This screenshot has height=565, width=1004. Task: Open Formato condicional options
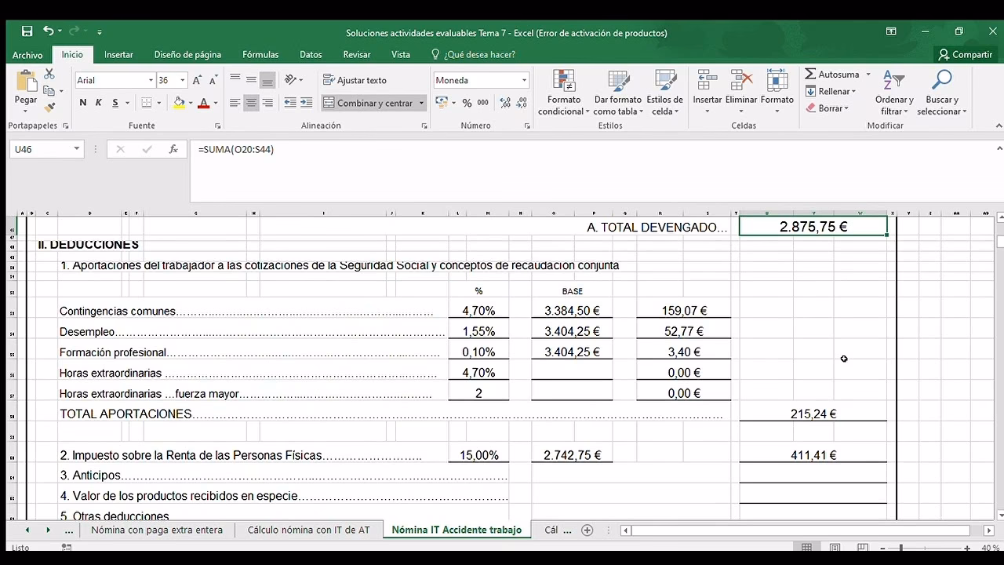coord(563,93)
